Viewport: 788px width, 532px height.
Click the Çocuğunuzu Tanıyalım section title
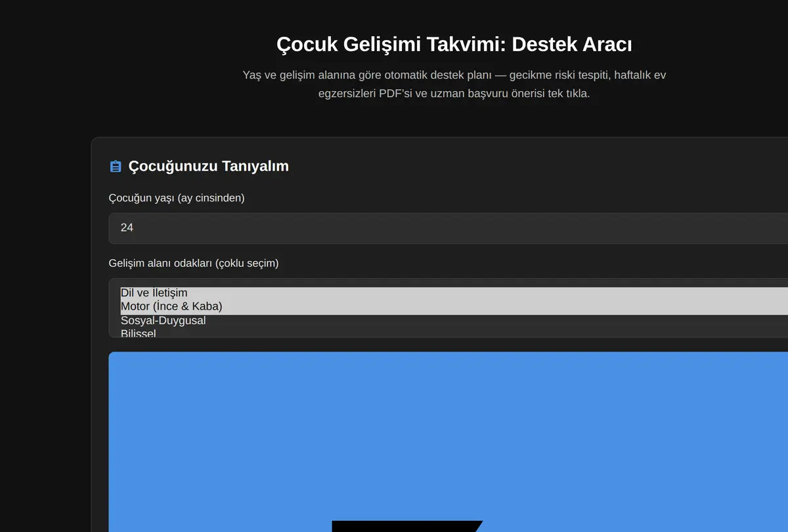[208, 167]
